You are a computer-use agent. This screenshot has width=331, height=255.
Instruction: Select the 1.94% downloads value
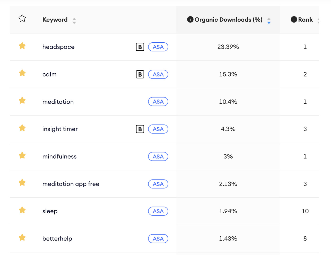(x=228, y=211)
